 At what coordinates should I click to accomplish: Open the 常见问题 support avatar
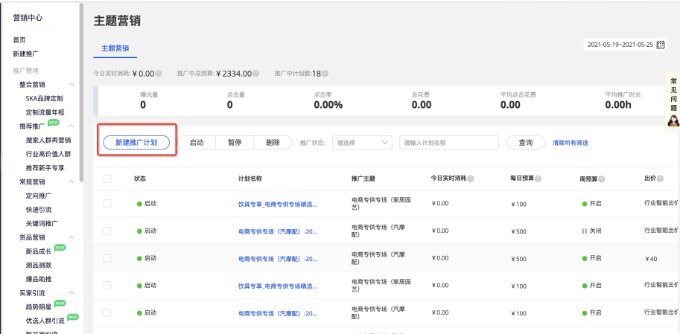(x=673, y=120)
